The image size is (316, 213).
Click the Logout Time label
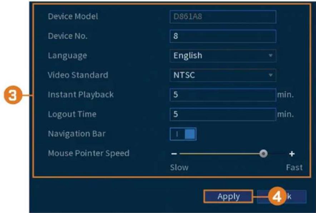pos(72,114)
